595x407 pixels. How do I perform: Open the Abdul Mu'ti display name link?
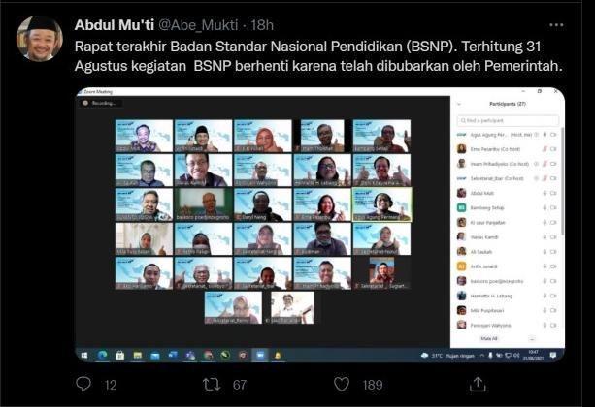coord(115,25)
